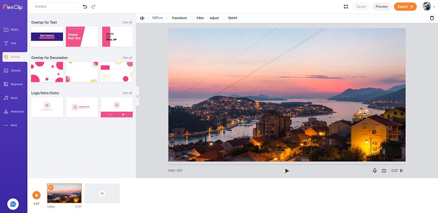438x213 pixels.
Task: Select the large pink dots decoration overlay
Action: point(47,72)
